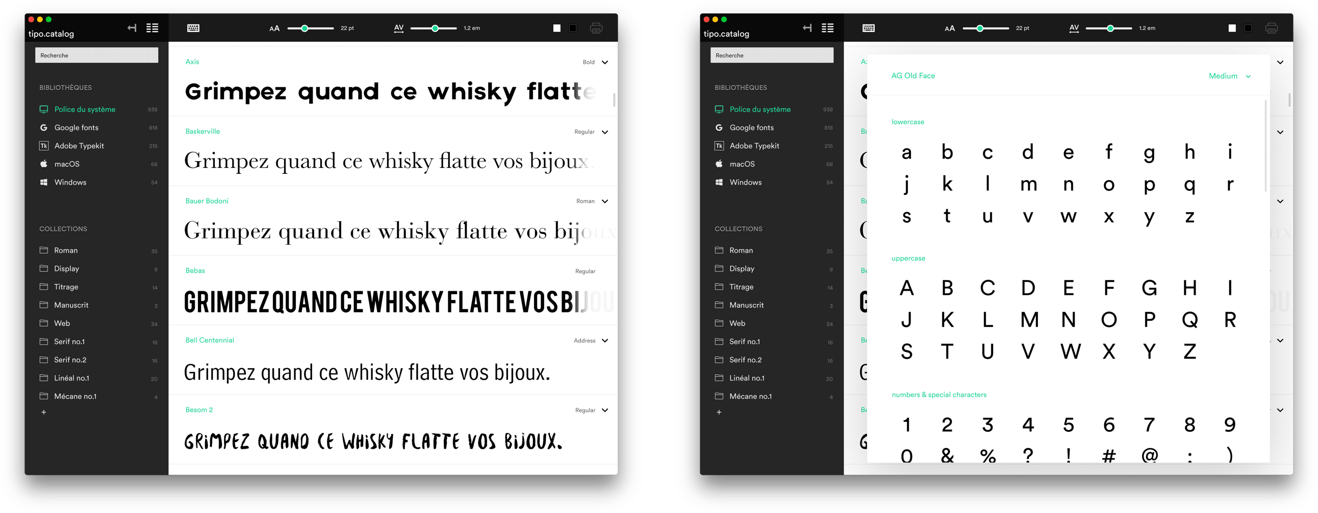
Task: Expand the Address style dropdown for Bell Centennial
Action: pos(605,341)
